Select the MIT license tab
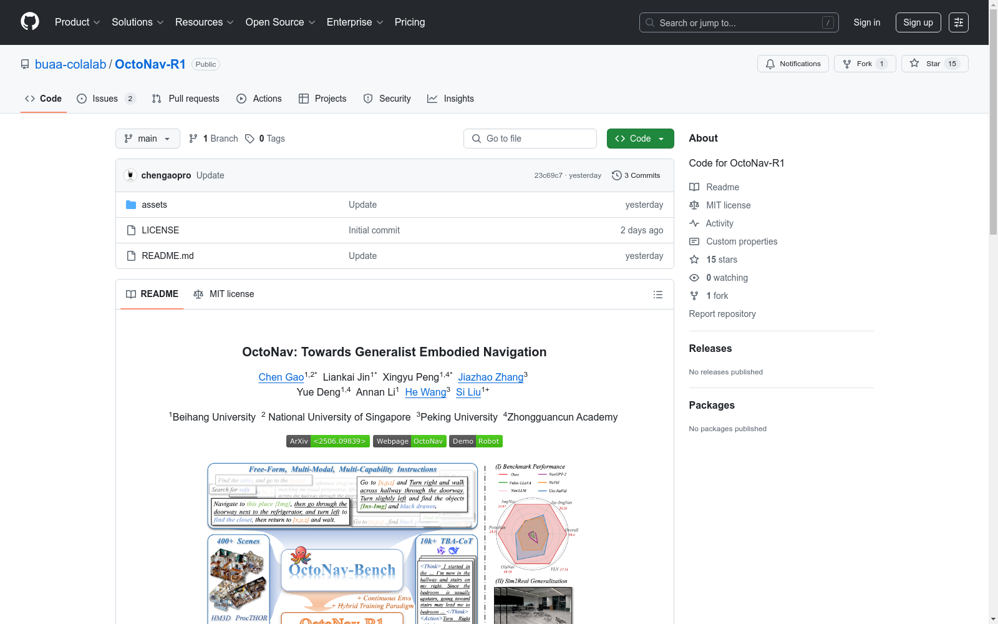The height and width of the screenshot is (624, 998). tap(224, 294)
